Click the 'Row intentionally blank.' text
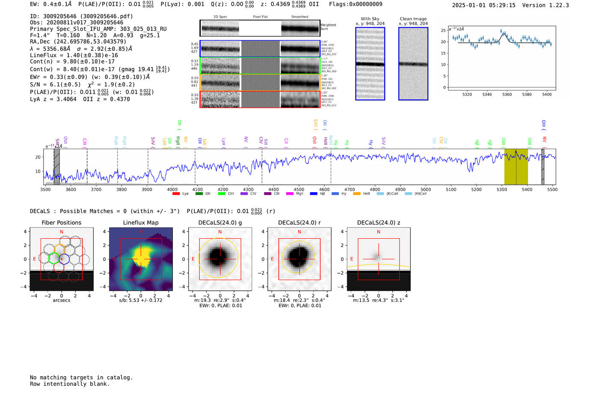The image size is (599, 407). 70,384
